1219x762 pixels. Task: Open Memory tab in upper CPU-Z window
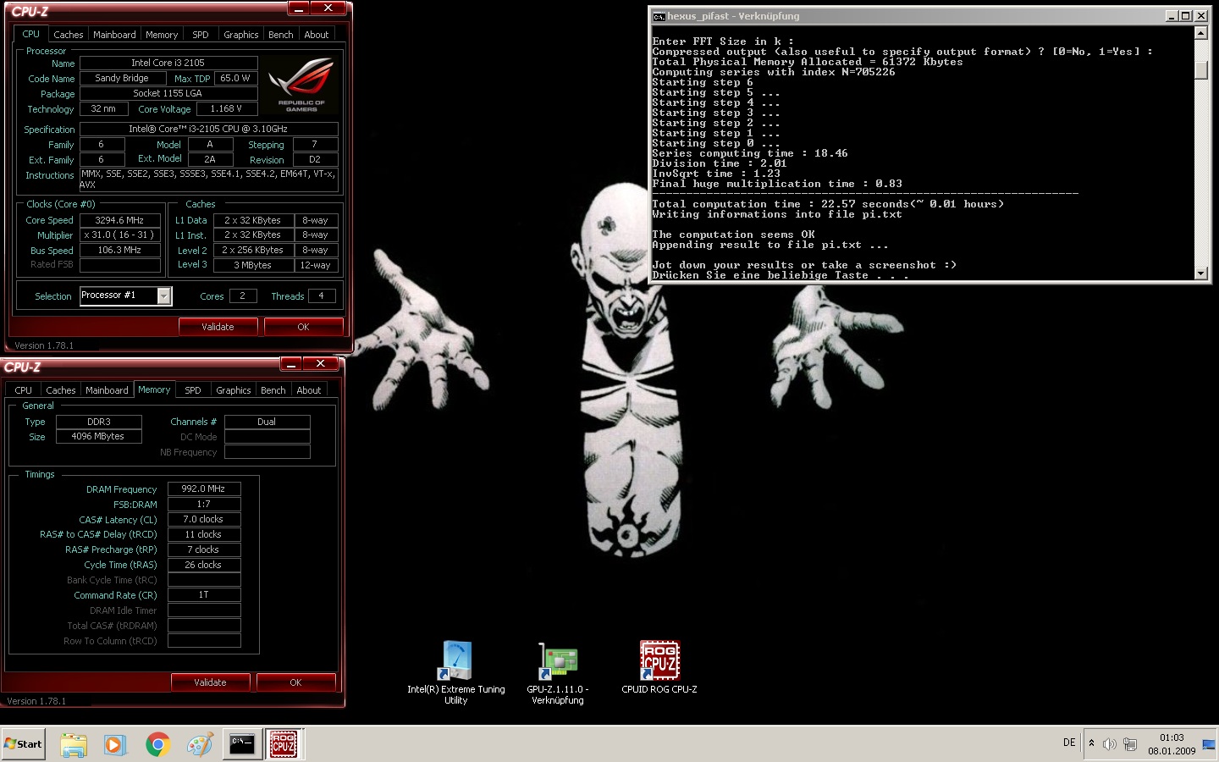tap(162, 35)
